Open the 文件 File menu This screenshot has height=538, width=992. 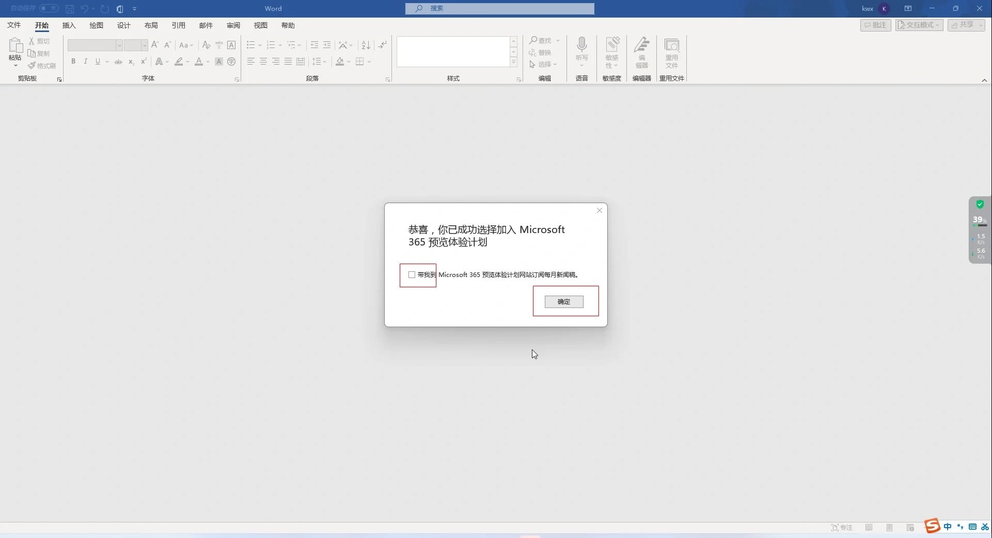click(x=14, y=25)
